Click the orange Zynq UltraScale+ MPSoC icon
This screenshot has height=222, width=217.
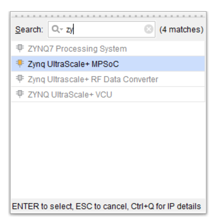tap(20, 64)
